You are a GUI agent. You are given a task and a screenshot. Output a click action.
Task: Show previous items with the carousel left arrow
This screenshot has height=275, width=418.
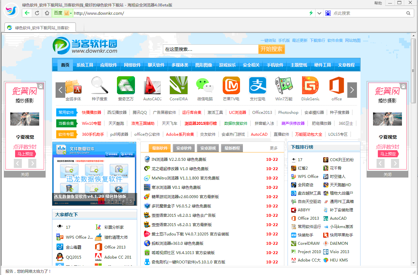pyautogui.click(x=60, y=90)
